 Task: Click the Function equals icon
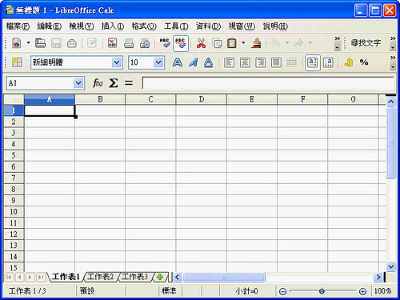click(129, 83)
